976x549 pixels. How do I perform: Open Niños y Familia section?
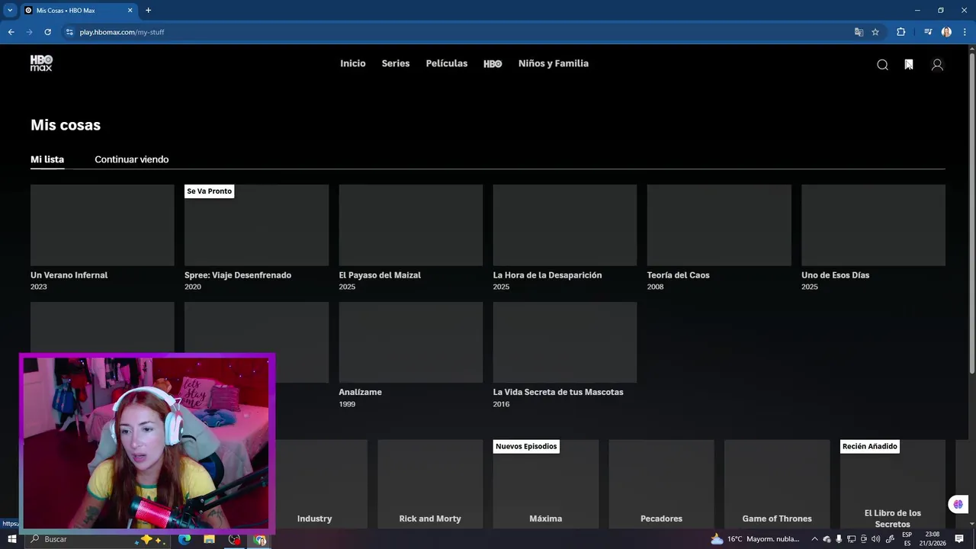(554, 63)
